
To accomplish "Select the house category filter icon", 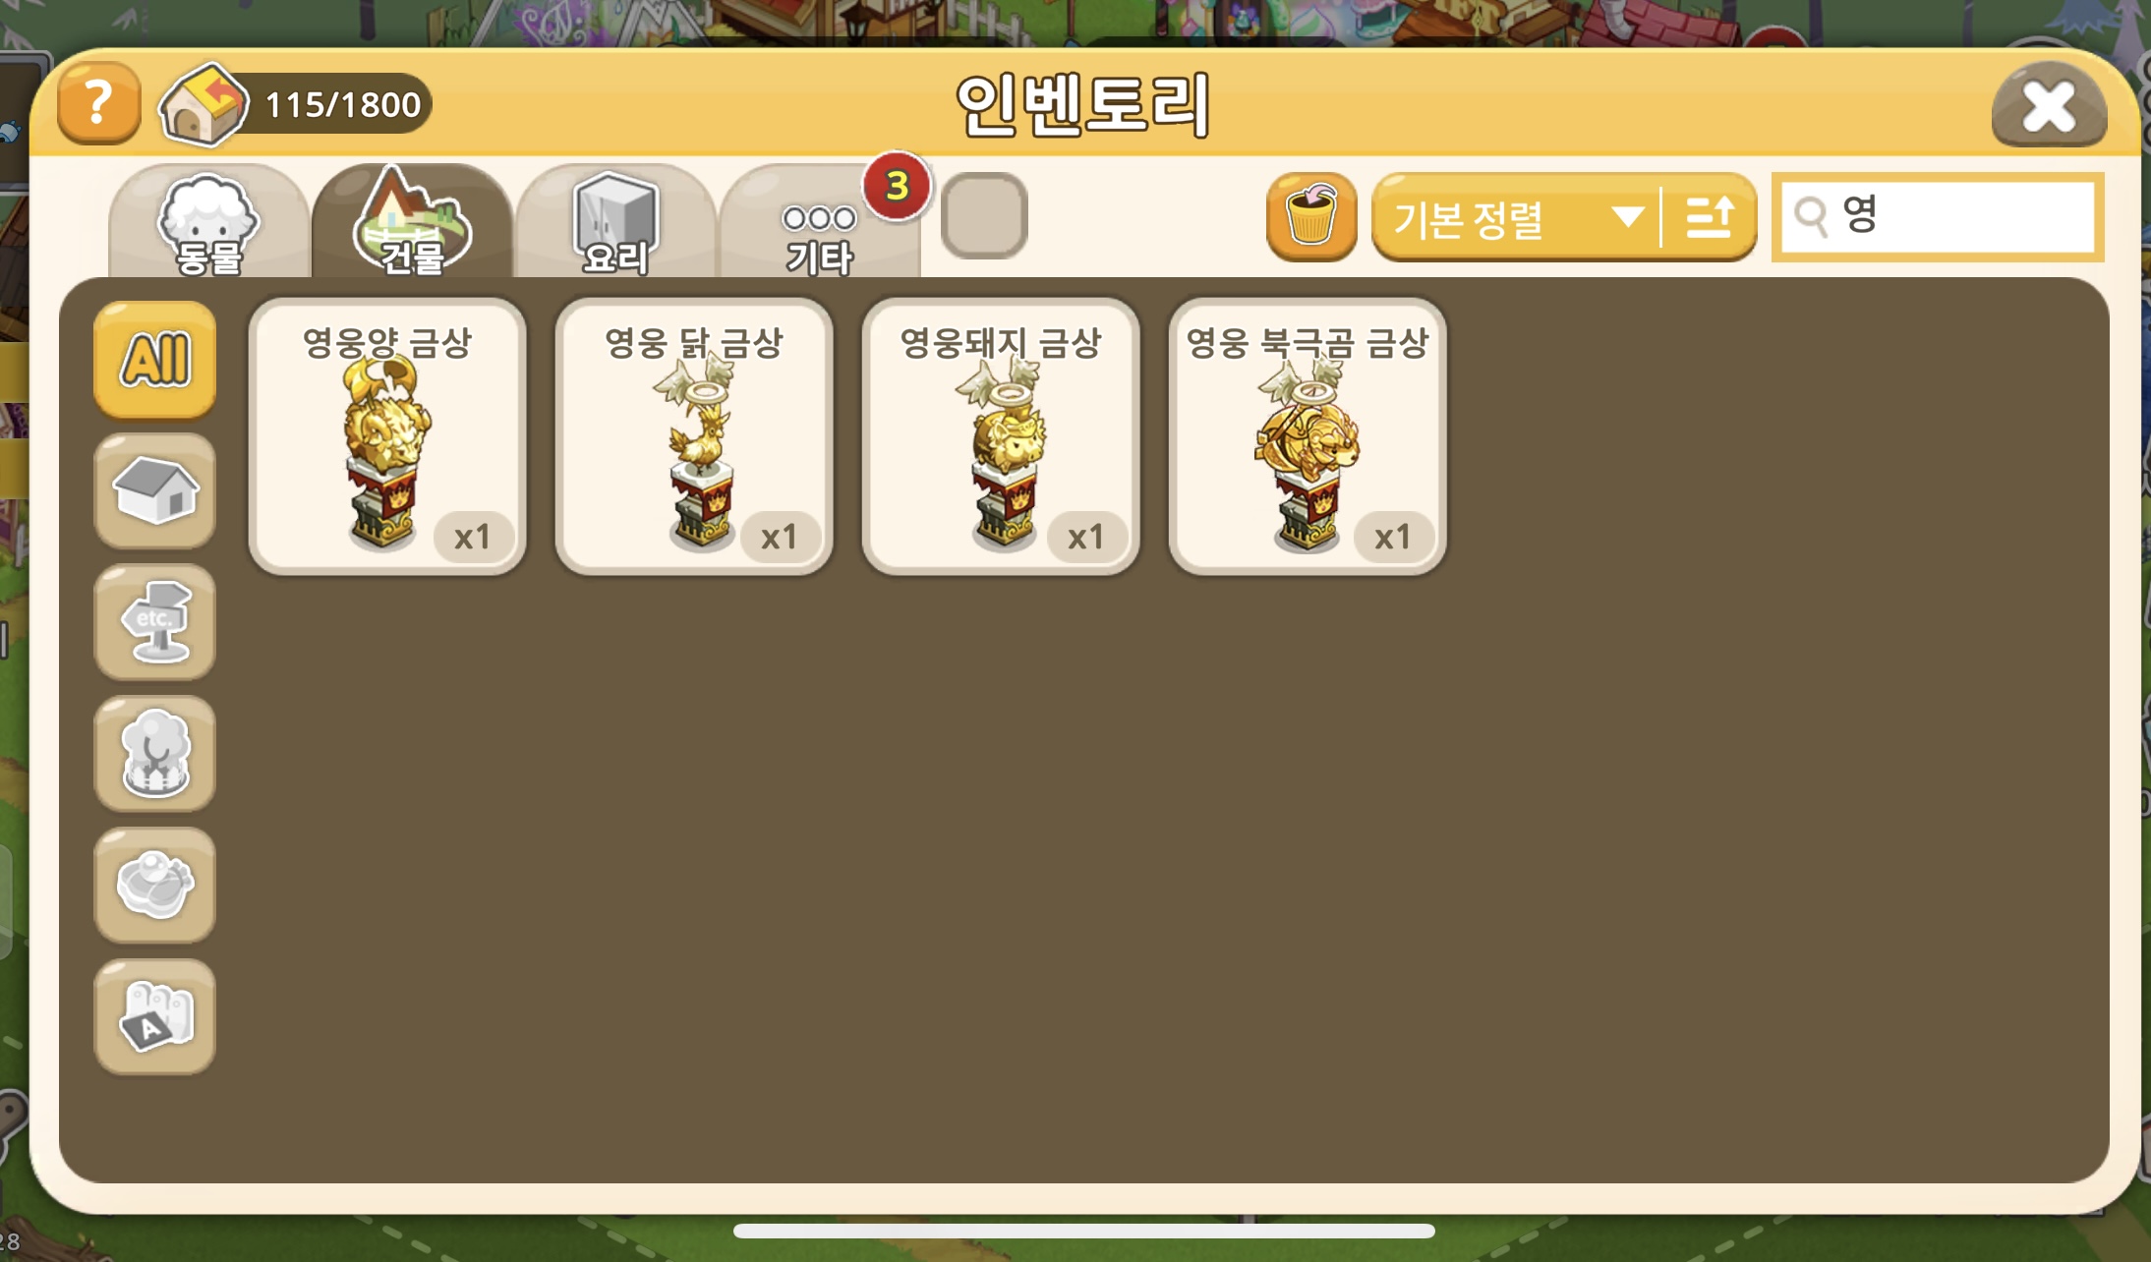I will [x=155, y=490].
